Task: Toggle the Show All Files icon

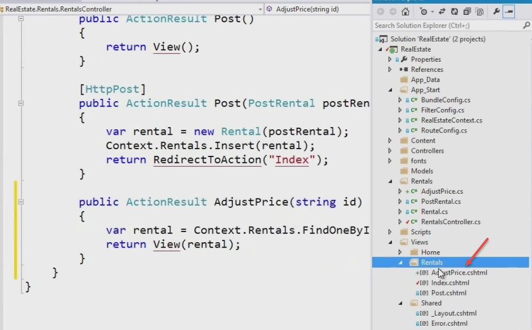Action: pos(480,12)
